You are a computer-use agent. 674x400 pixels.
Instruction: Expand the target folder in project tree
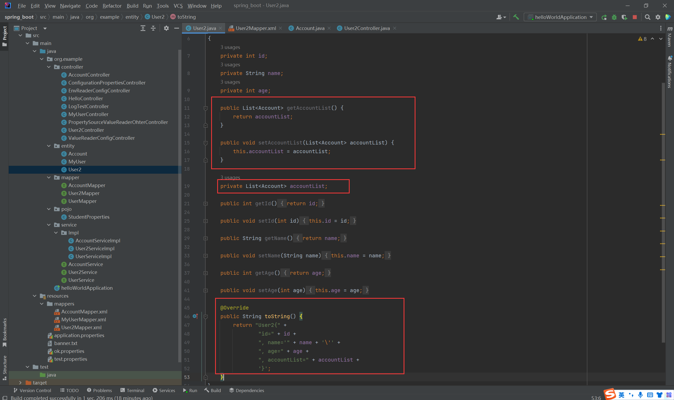click(x=20, y=382)
